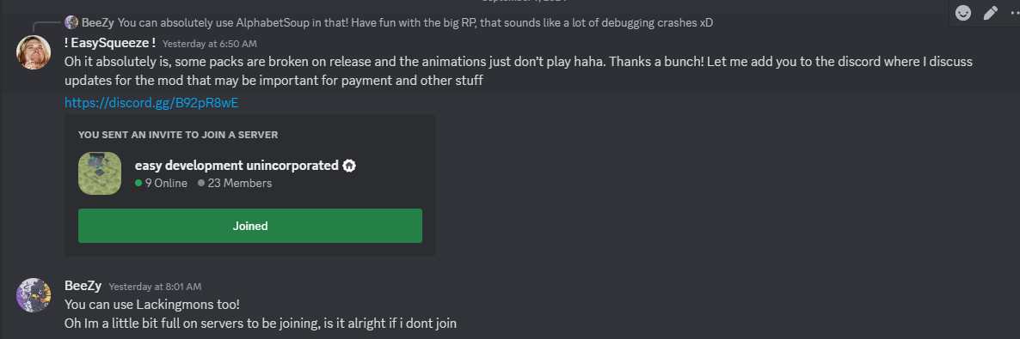Image resolution: width=1020 pixels, height=339 pixels.
Task: Open the easy development unincorporated server icon
Action: [100, 173]
